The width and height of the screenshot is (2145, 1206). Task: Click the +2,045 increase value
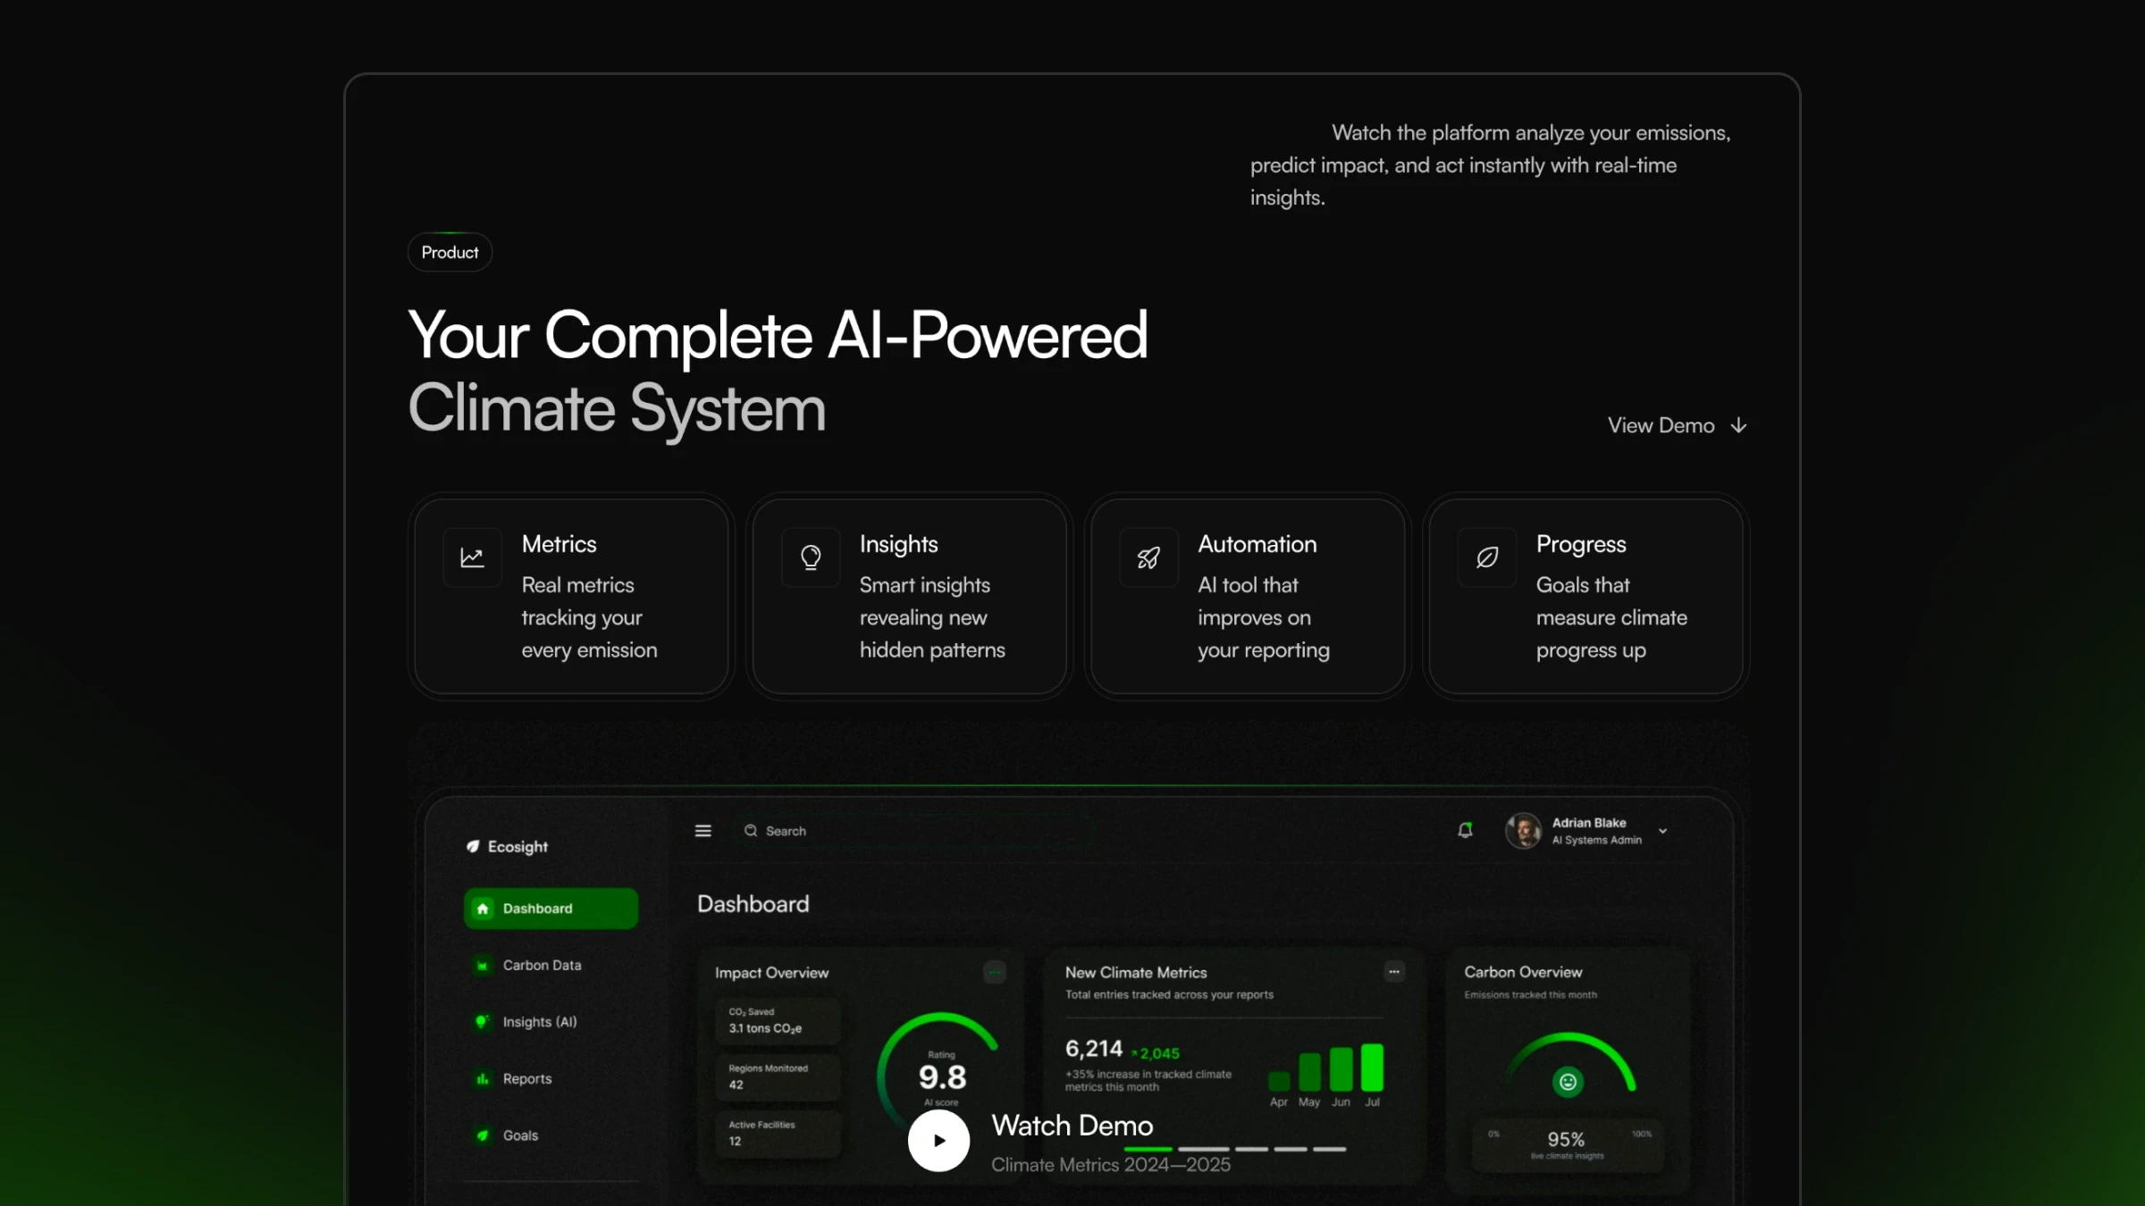point(1156,1054)
